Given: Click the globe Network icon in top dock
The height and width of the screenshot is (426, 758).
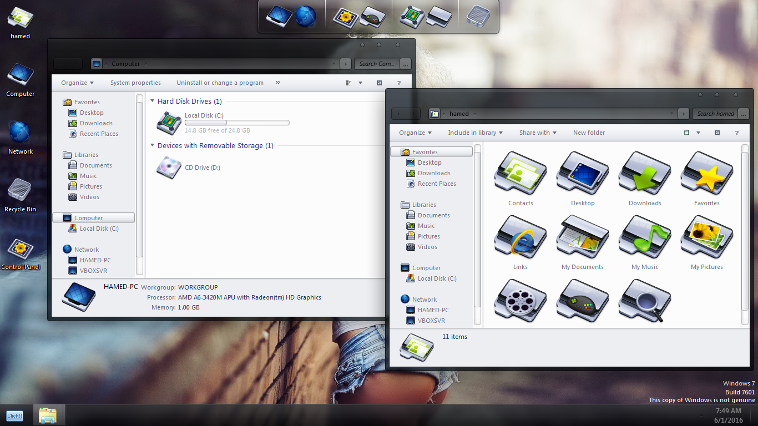Looking at the screenshot, I should (305, 16).
